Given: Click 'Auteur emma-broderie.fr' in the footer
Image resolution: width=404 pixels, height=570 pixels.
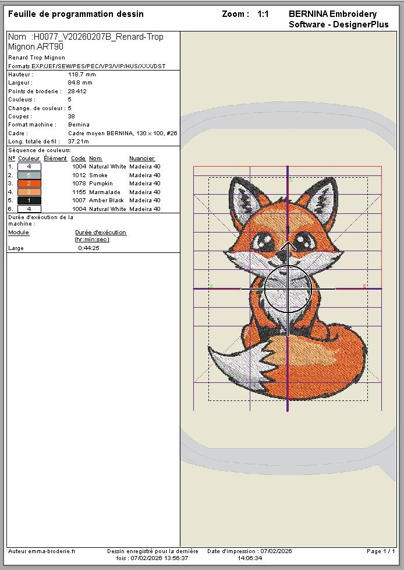Looking at the screenshot, I should [42, 551].
